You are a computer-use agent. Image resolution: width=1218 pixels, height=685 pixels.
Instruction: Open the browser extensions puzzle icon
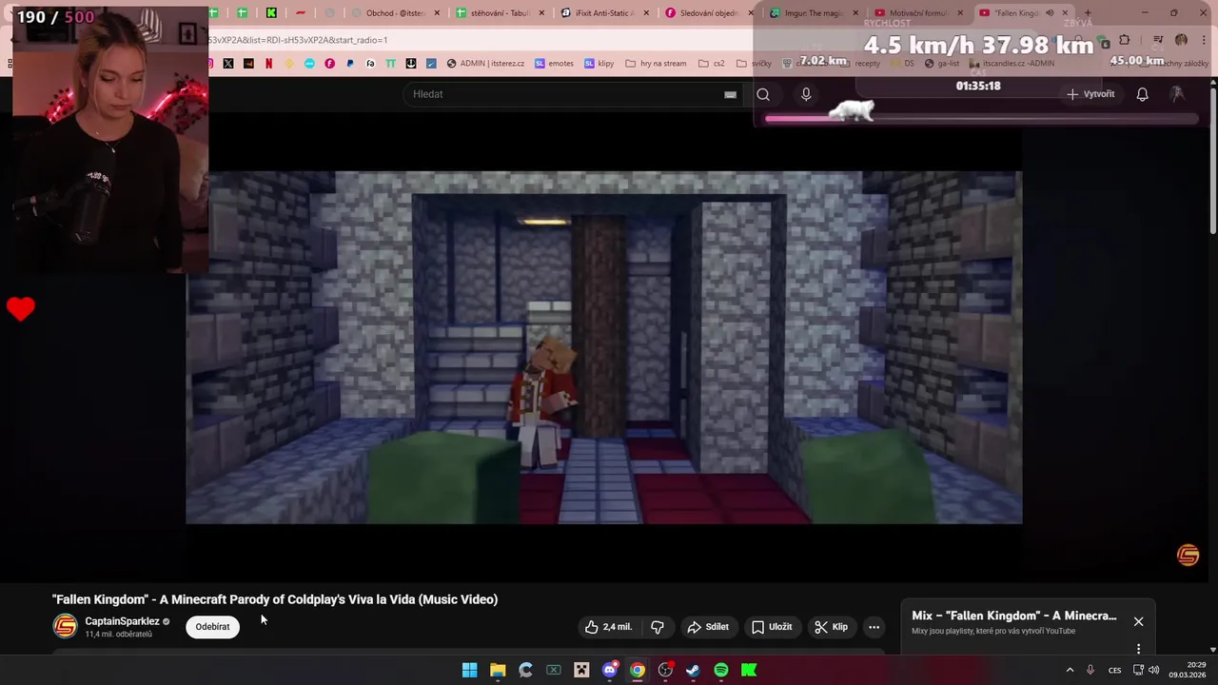[1124, 40]
